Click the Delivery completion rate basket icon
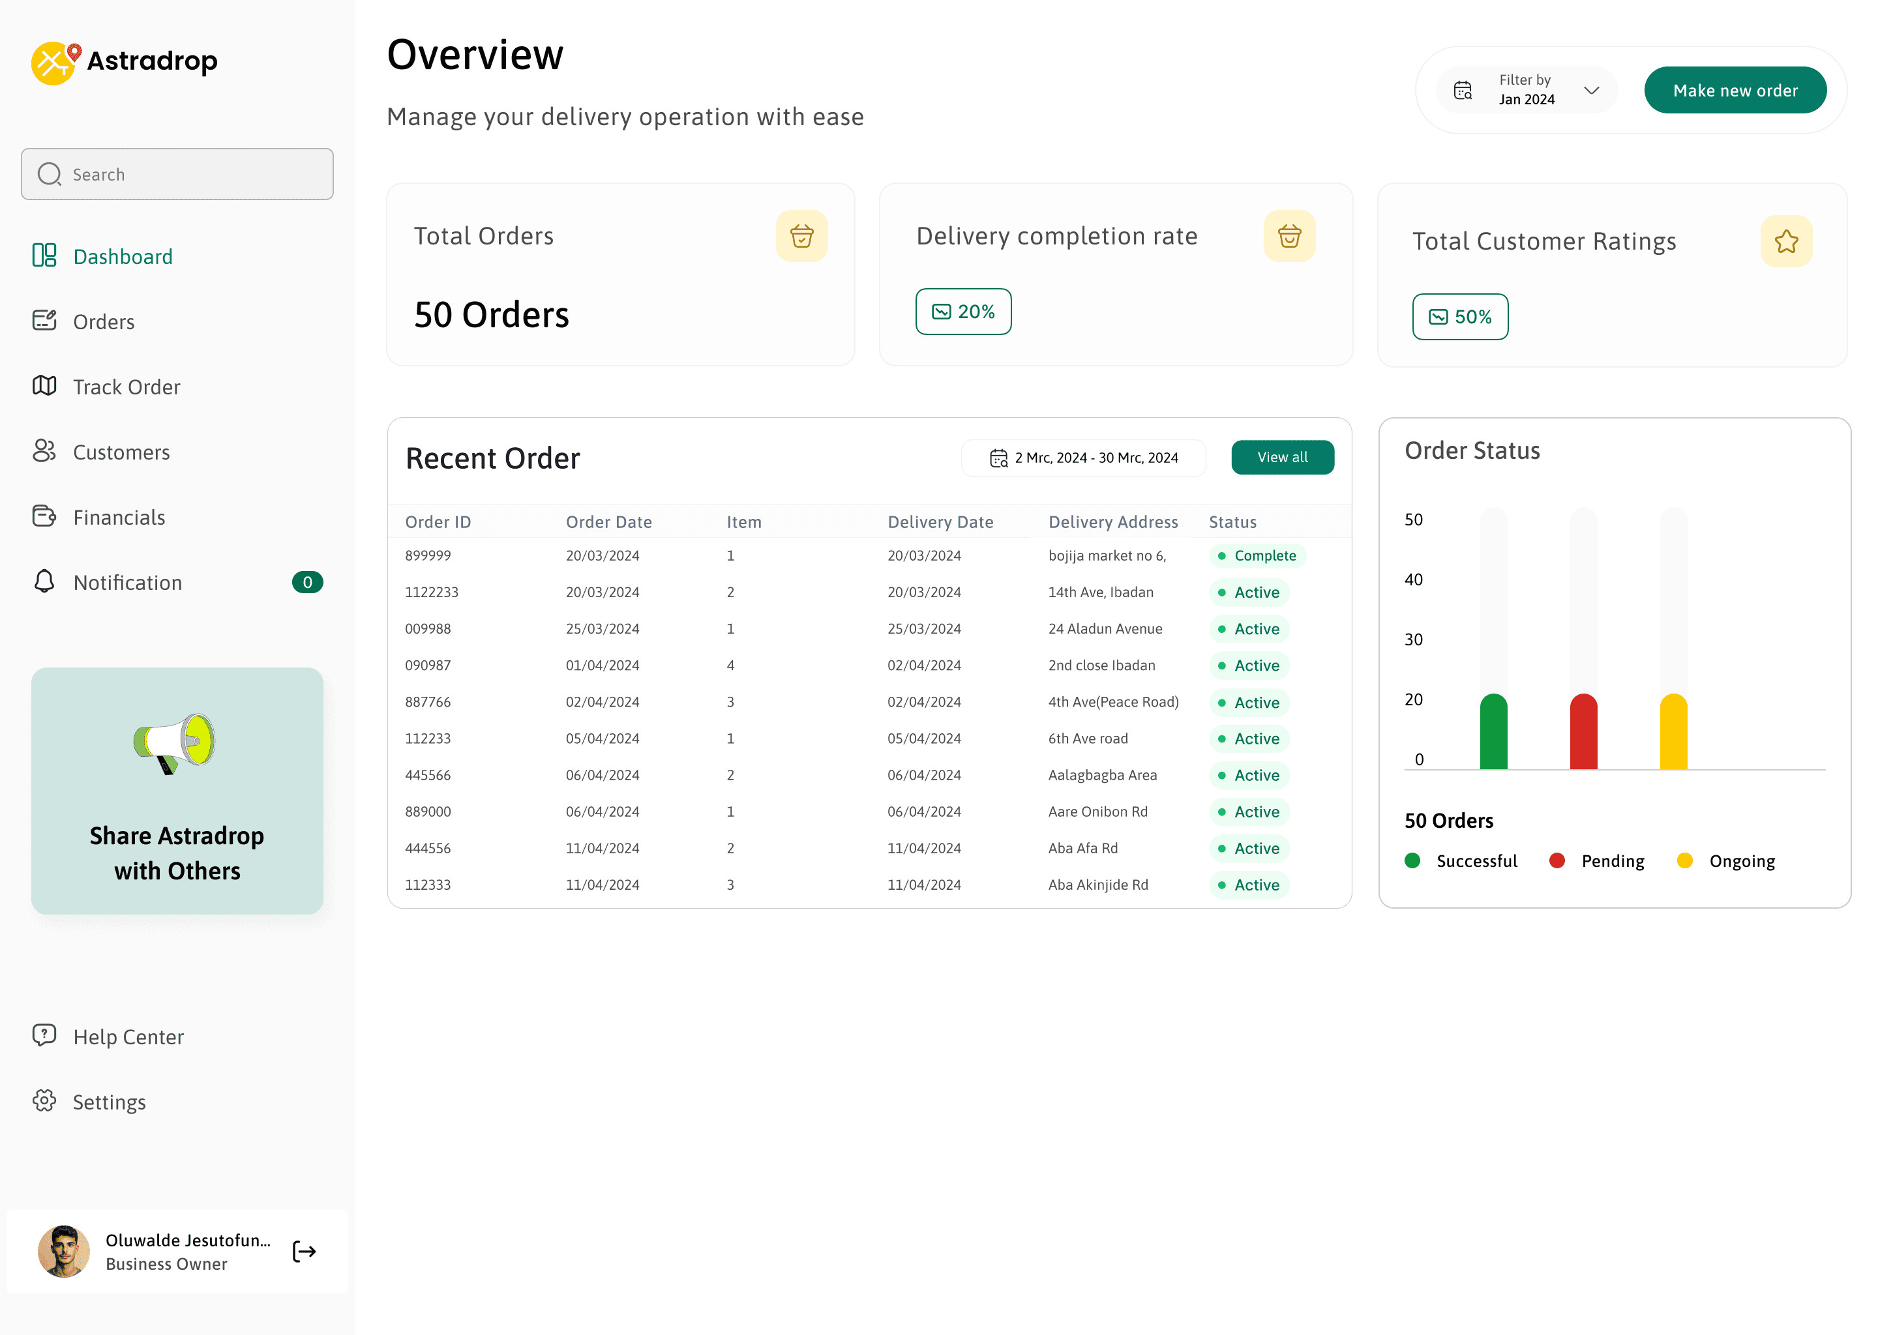This screenshot has width=1878, height=1335. click(x=1289, y=237)
